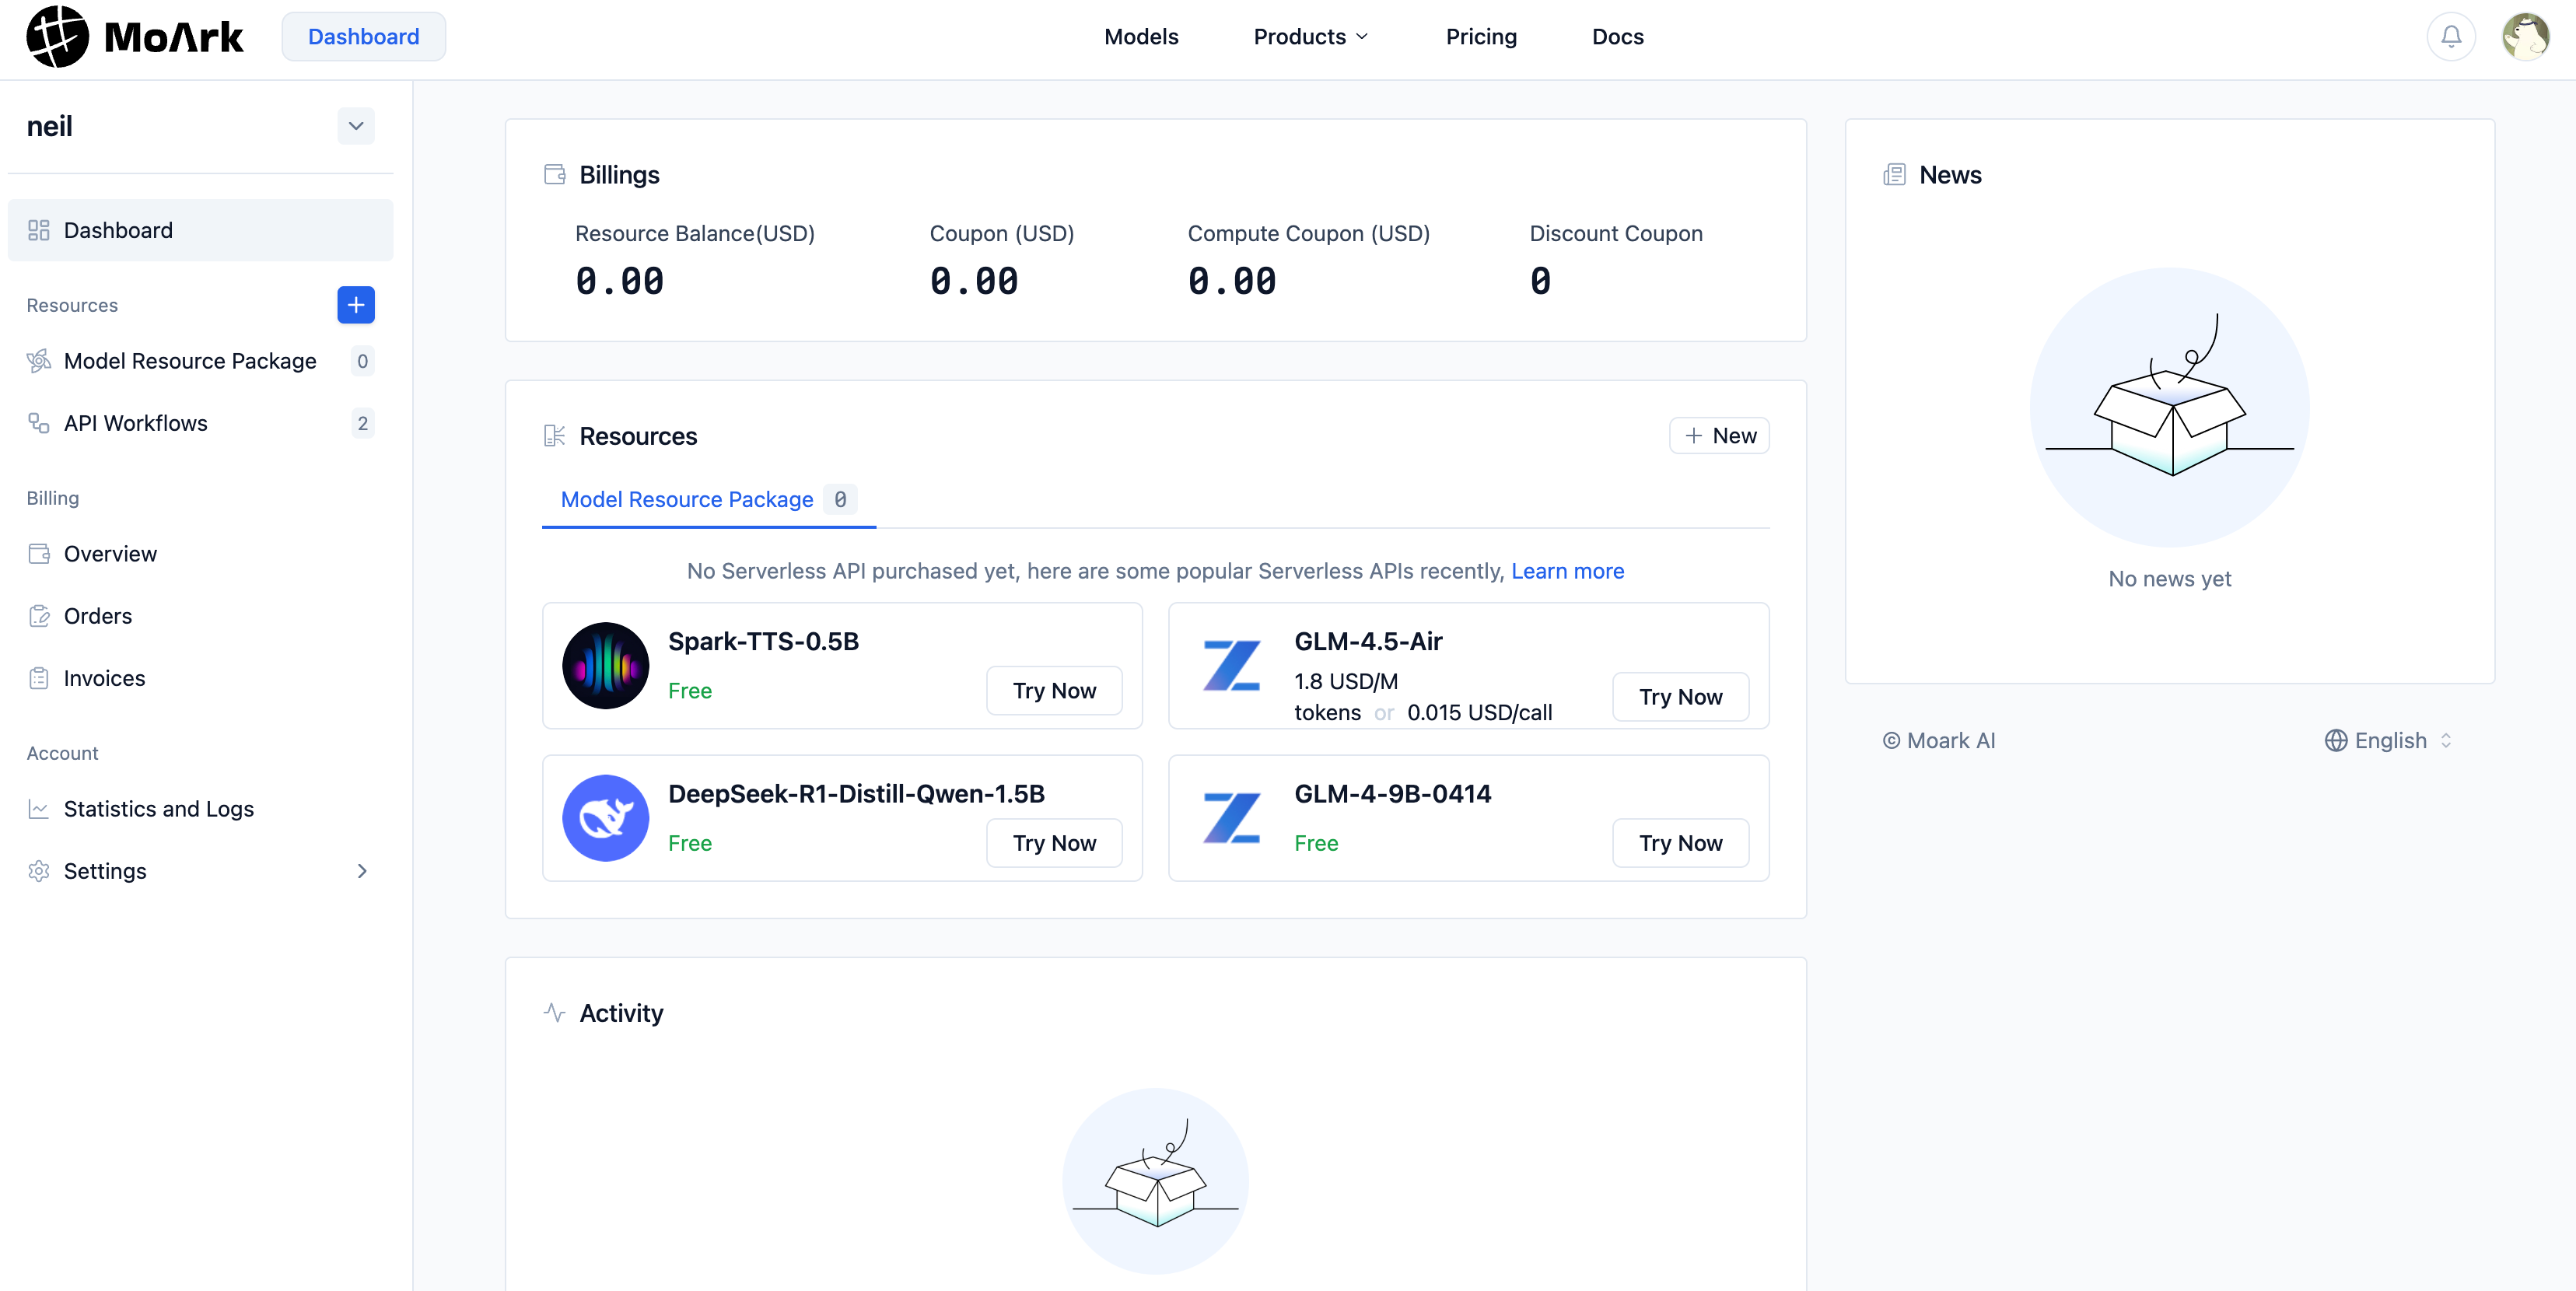Click the New button in Resources
The image size is (2576, 1291).
pyautogui.click(x=1719, y=436)
